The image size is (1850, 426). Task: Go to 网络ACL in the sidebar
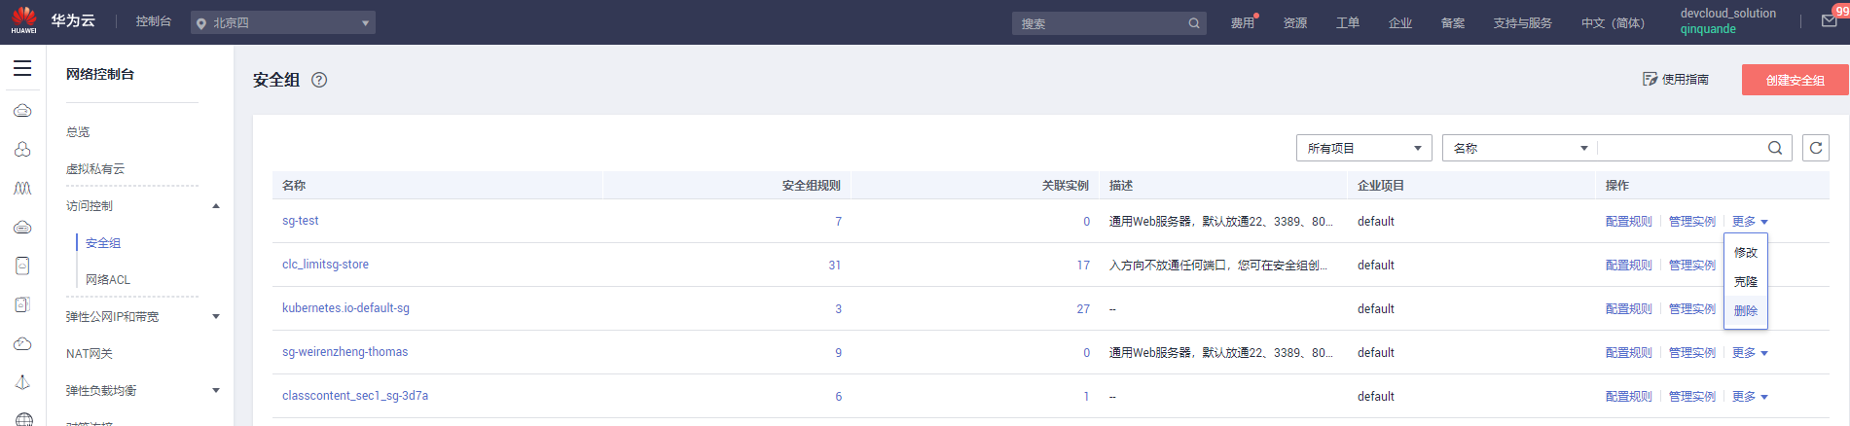point(108,280)
